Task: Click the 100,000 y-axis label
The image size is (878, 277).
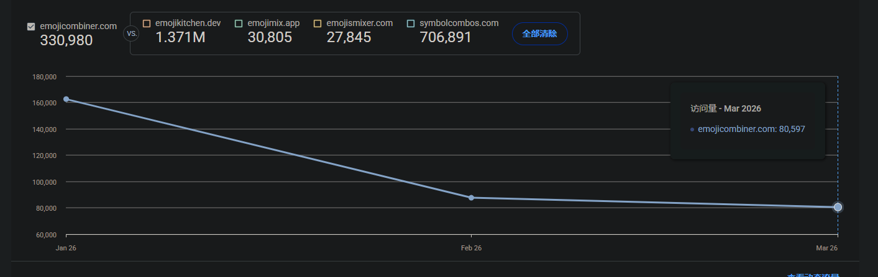Action: click(44, 182)
